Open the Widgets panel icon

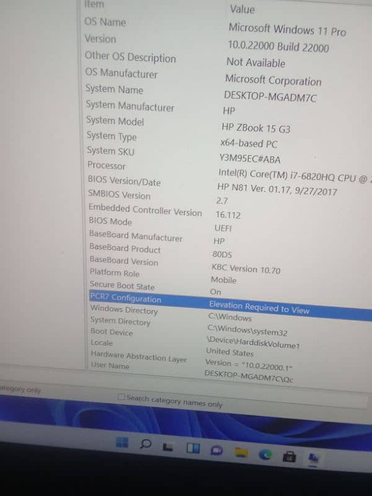point(192,449)
